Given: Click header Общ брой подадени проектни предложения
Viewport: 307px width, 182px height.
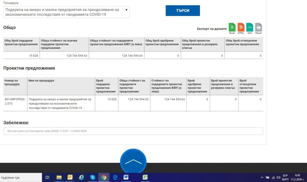Looking at the screenshot, I should pos(21,44).
